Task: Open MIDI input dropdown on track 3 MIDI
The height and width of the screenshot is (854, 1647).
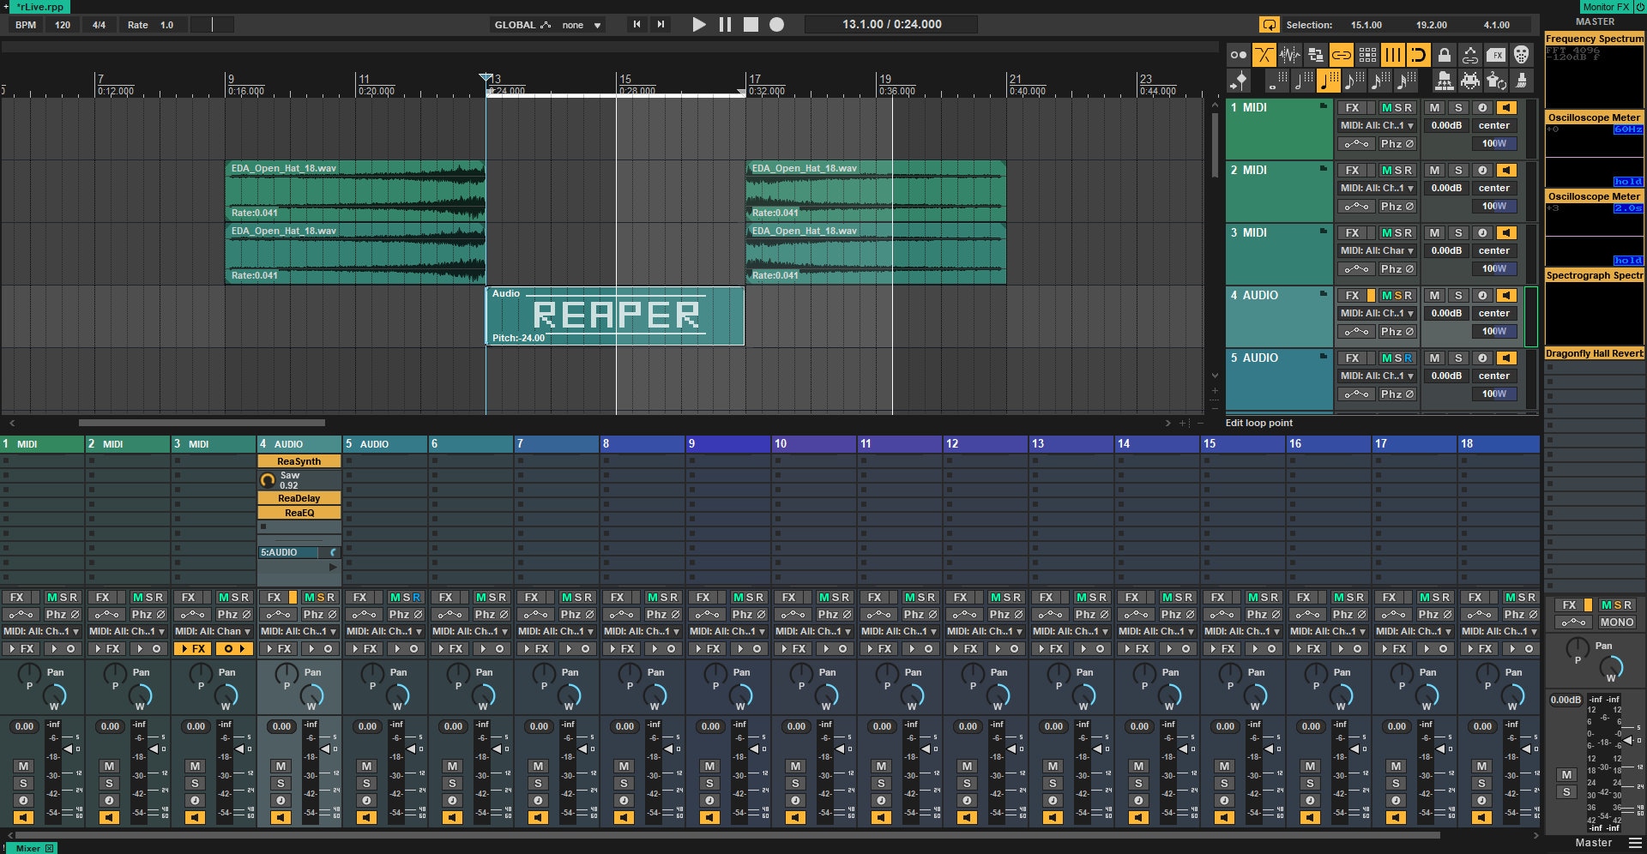Action: 1377,250
